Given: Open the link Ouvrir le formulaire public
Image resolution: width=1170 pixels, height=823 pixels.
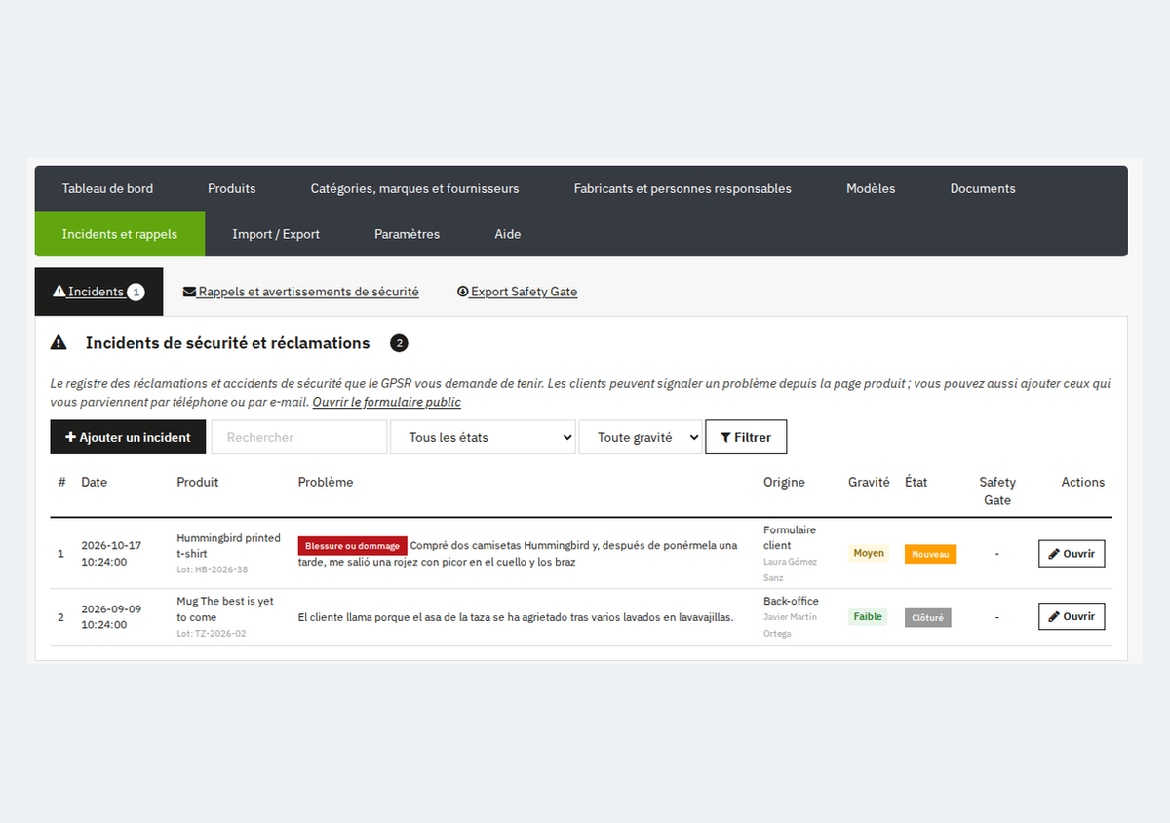Looking at the screenshot, I should click(x=387, y=402).
